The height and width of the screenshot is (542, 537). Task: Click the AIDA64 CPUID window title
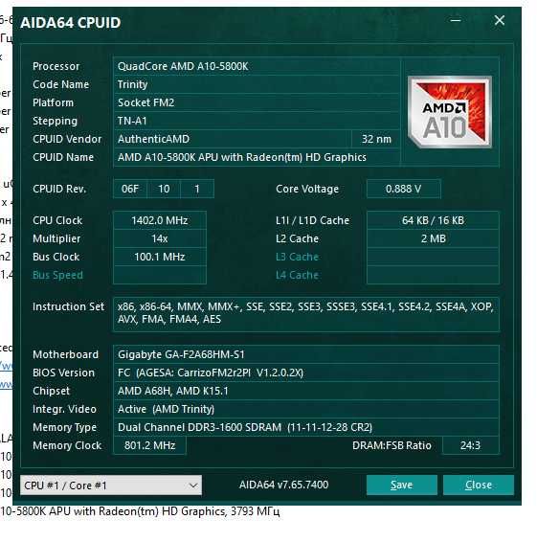coord(71,22)
